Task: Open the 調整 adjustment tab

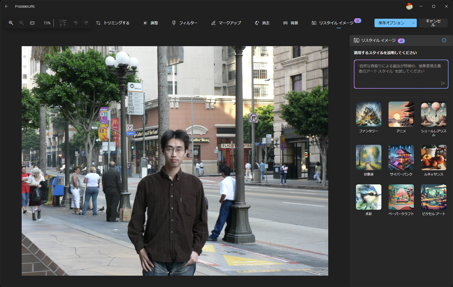Action: [151, 23]
